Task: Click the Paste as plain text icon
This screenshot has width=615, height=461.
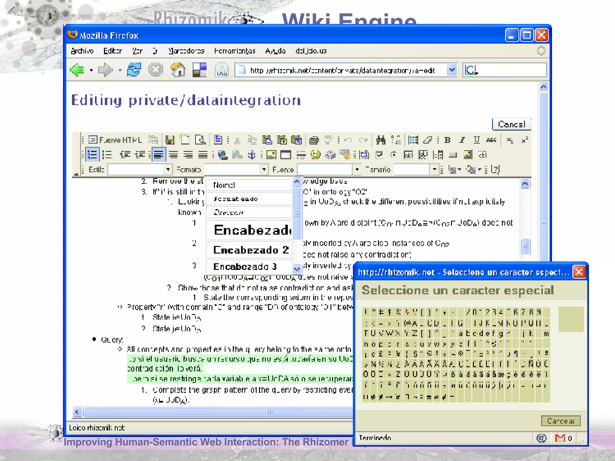Action: point(282,140)
